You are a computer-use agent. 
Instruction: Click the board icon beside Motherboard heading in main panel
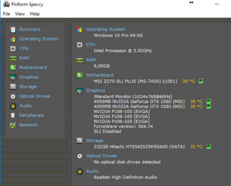click(x=79, y=75)
